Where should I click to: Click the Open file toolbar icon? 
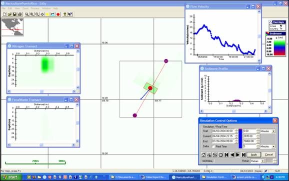pos(9,14)
